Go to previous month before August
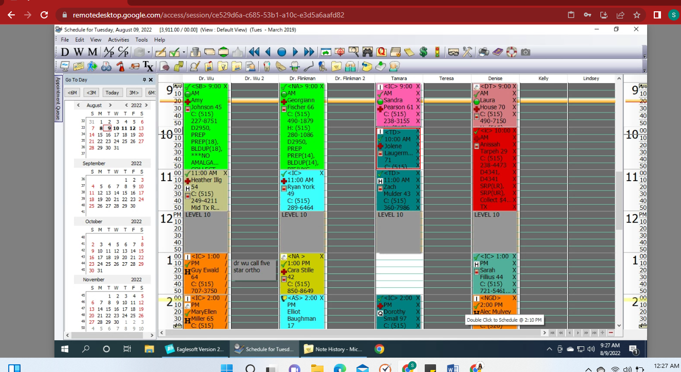This screenshot has height=372, width=681. tap(78, 105)
